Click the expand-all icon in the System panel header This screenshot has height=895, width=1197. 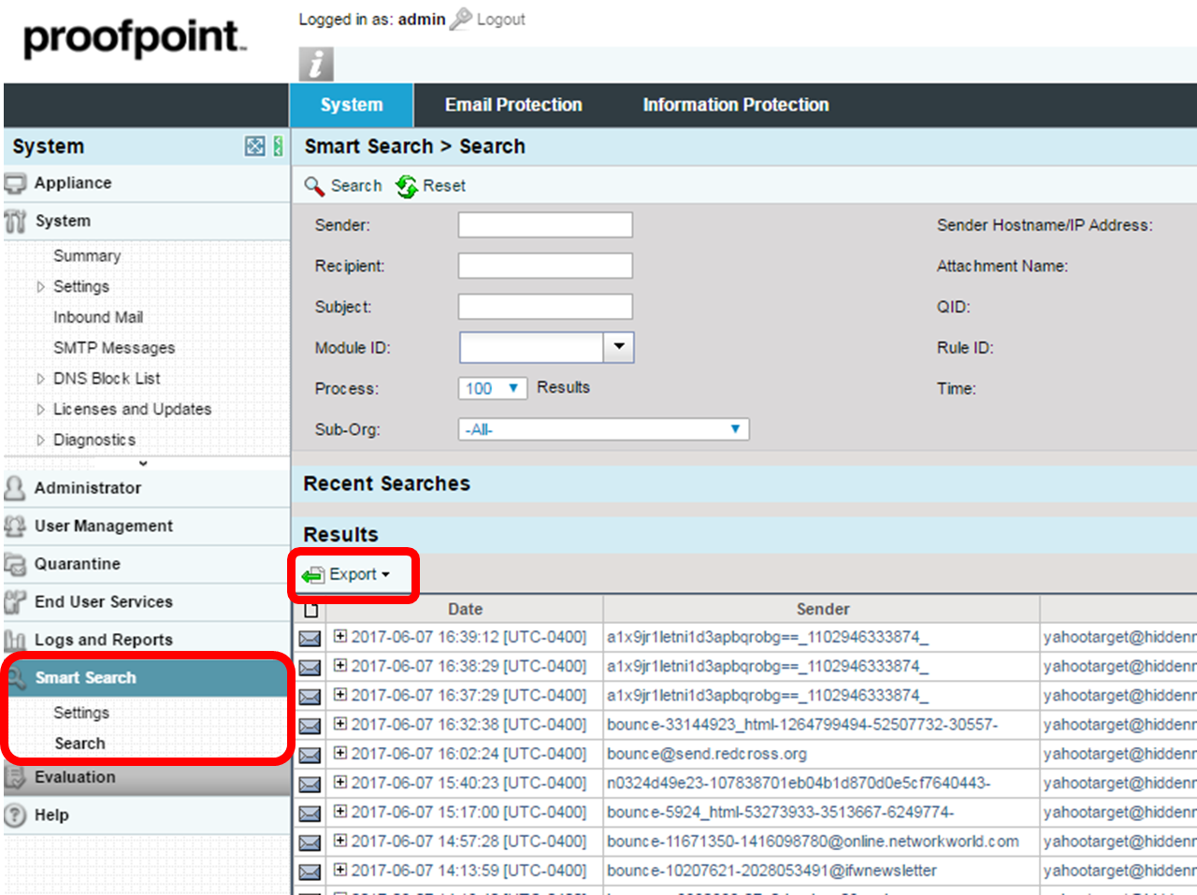pos(254,146)
